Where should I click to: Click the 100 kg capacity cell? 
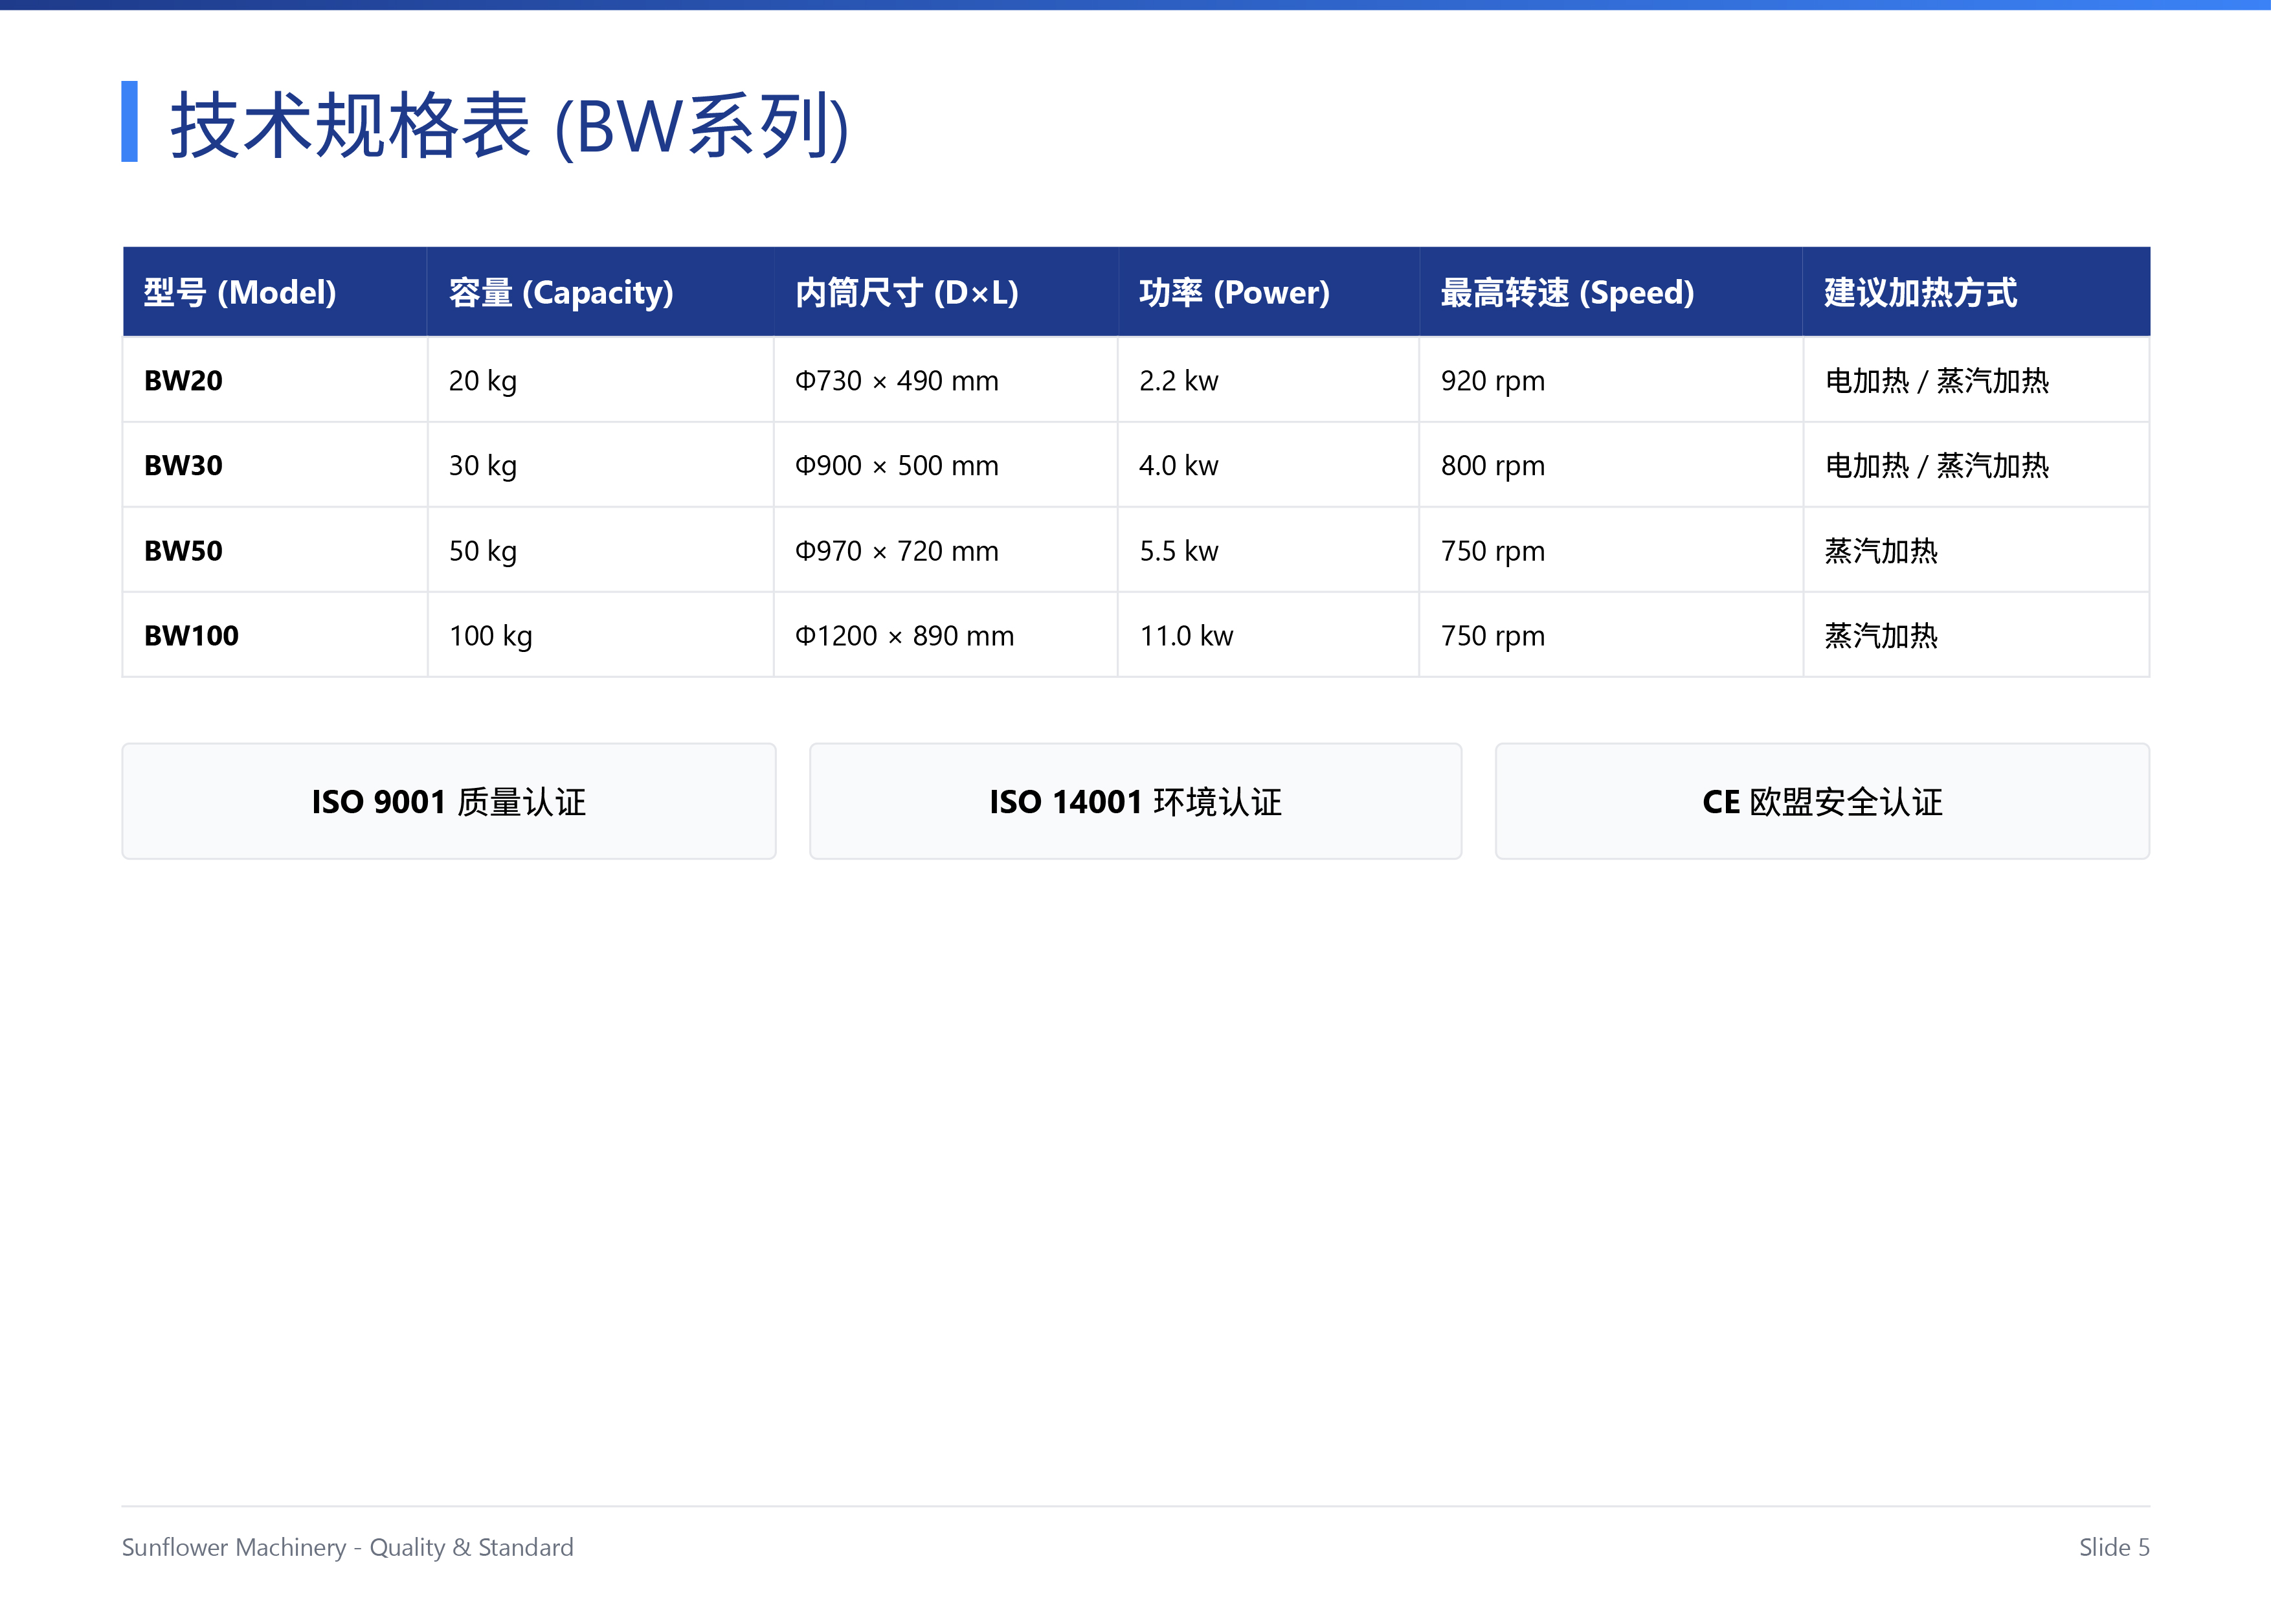(600, 635)
